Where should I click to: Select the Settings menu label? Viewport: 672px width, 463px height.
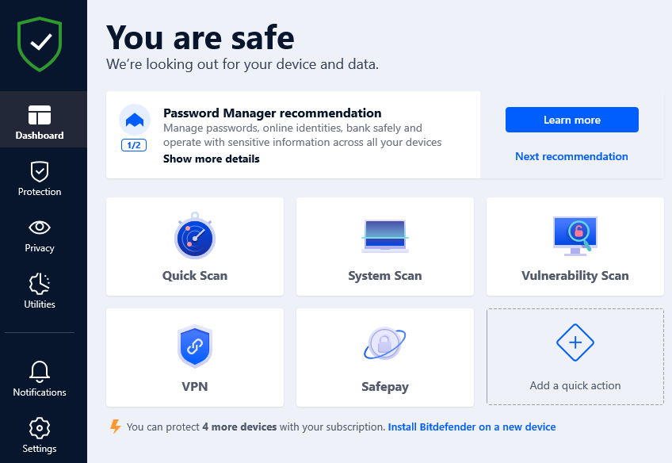tap(40, 449)
